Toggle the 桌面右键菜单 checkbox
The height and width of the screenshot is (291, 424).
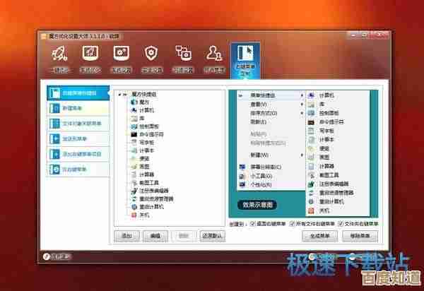coord(252,224)
